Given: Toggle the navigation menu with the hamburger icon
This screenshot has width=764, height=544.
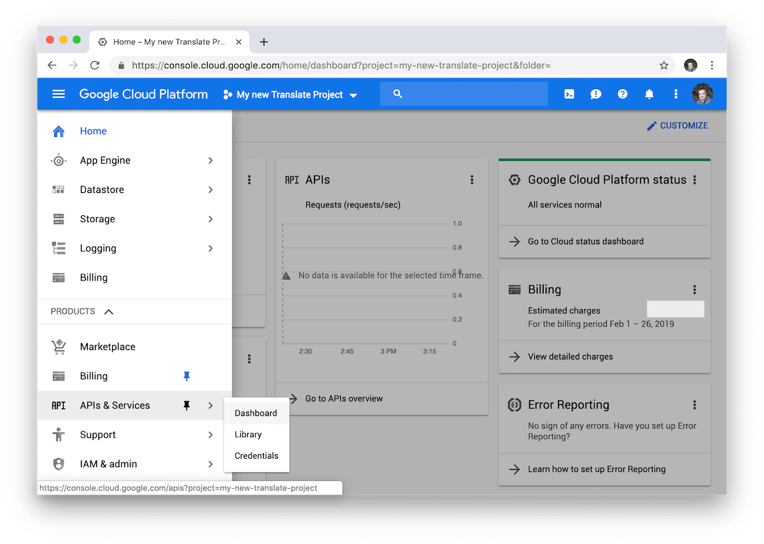Looking at the screenshot, I should [x=58, y=94].
